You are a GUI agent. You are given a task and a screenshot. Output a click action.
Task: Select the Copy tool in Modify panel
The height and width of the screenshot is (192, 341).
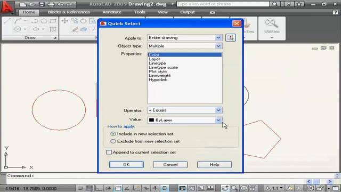tap(75, 21)
